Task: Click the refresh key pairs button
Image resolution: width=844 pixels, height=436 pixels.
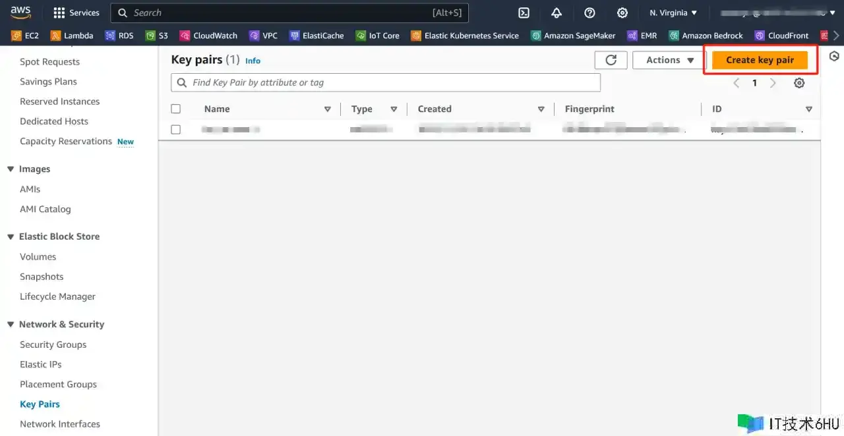Action: pos(611,60)
